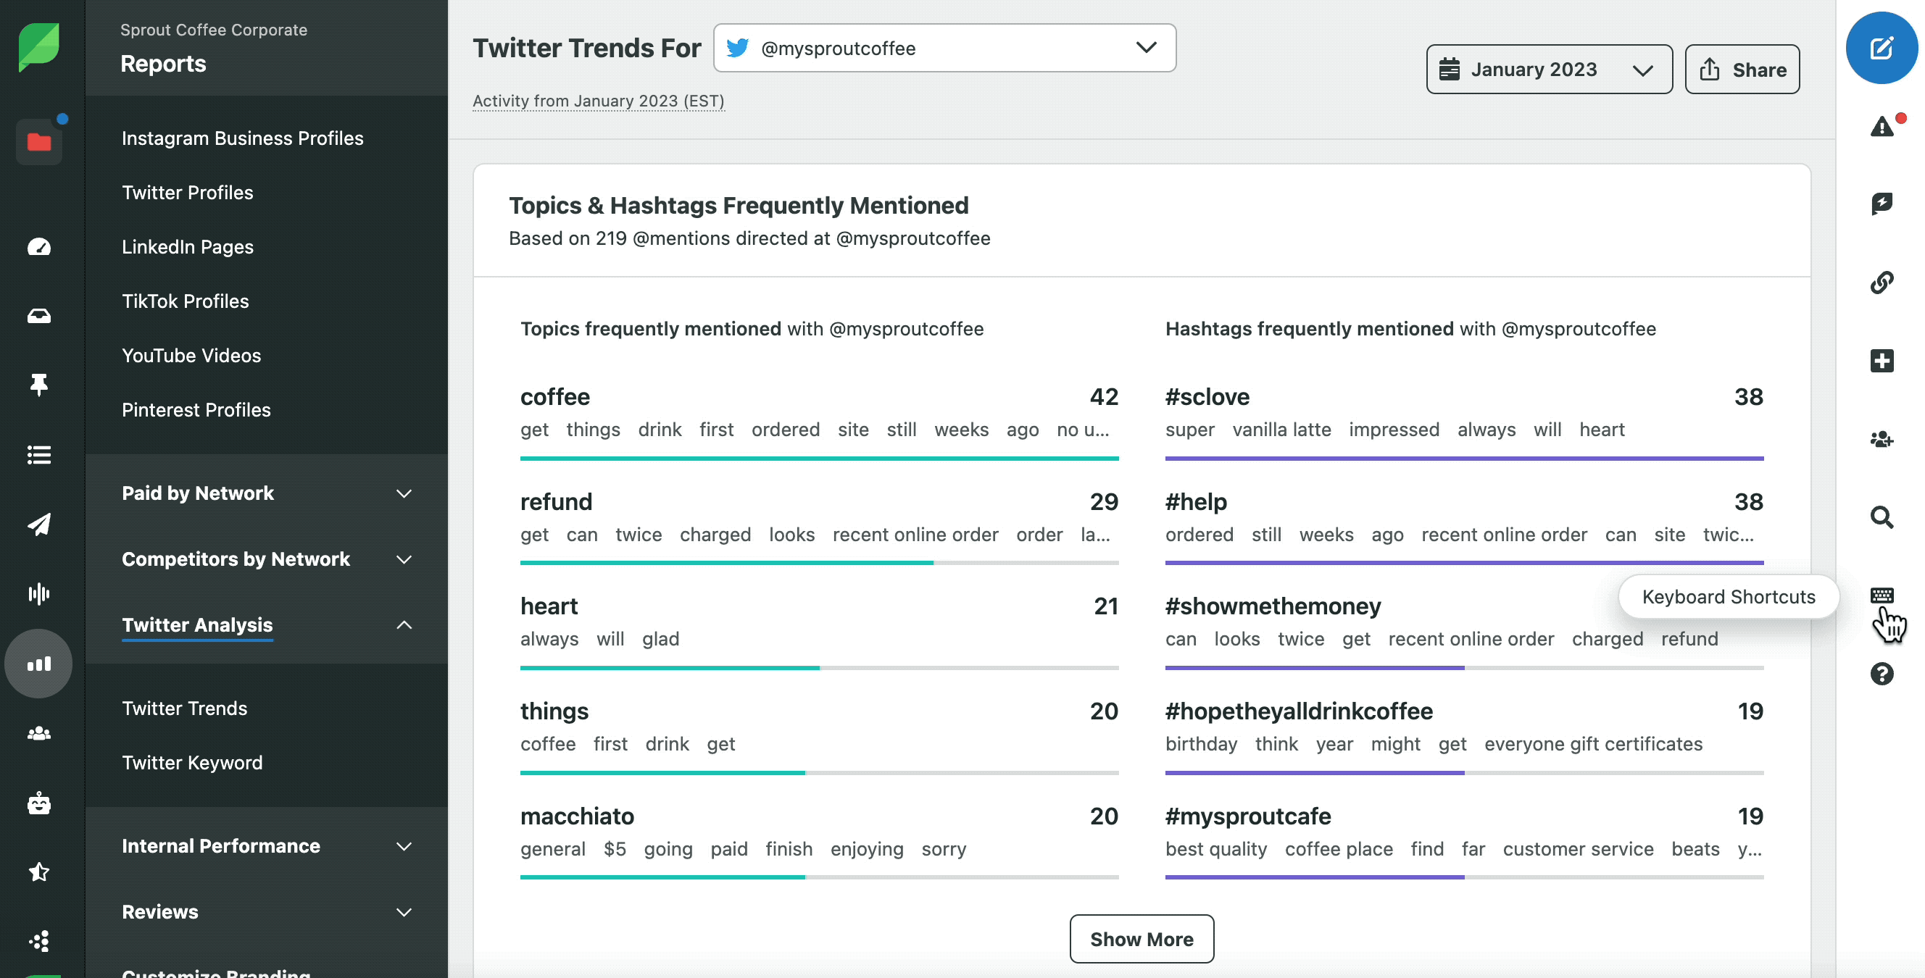Viewport: 1925px width, 978px height.
Task: Click the plus square icon in right rail
Action: click(x=1882, y=361)
